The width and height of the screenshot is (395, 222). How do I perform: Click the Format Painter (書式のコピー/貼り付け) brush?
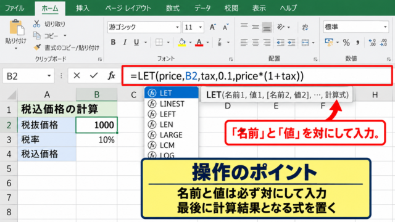[x=37, y=47]
